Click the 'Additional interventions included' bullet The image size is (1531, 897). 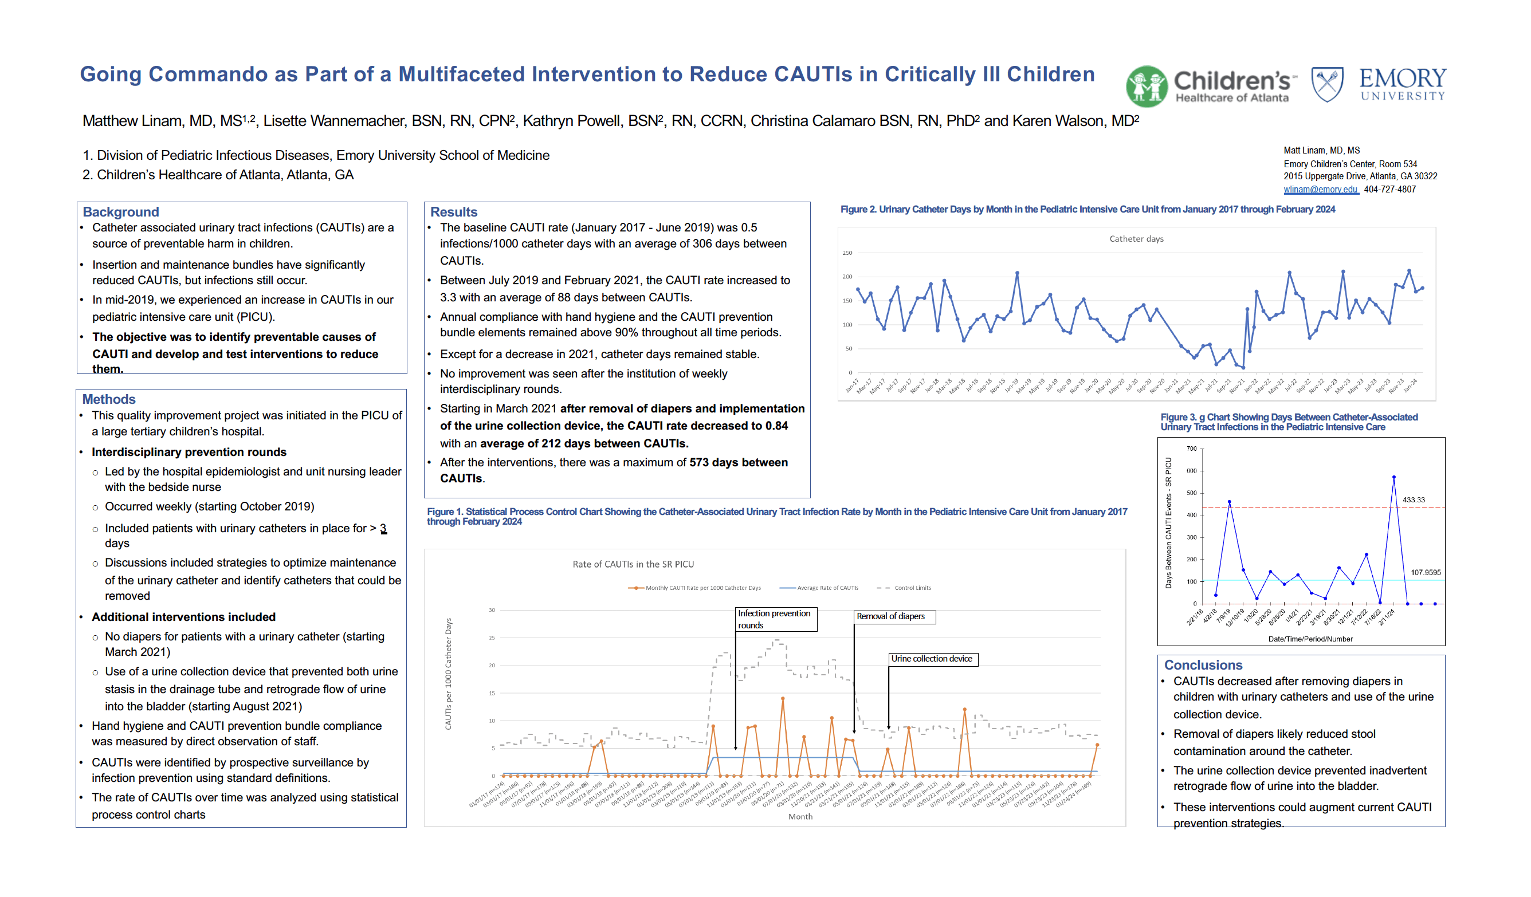[183, 616]
